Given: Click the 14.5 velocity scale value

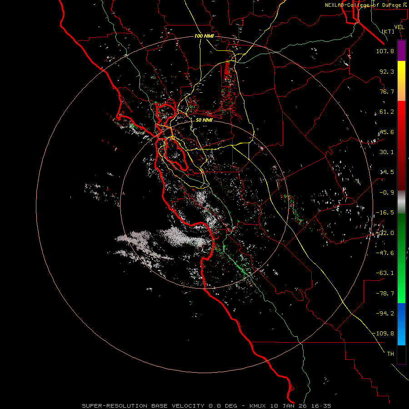Looking at the screenshot, I should pos(387,172).
